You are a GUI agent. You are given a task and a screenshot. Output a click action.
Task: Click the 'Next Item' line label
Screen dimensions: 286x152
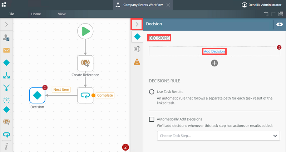pos(61,90)
